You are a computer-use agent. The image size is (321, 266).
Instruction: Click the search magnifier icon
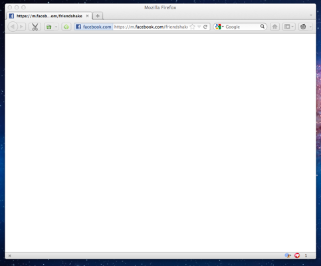pos(263,27)
